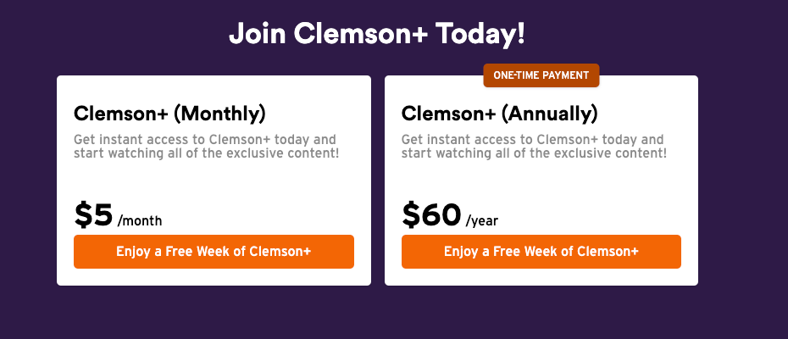Click the /month billing period label

pos(140,221)
